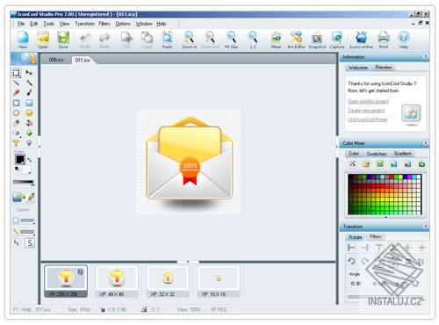Select the line drawing tool
The width and height of the screenshot is (439, 325).
point(17,83)
